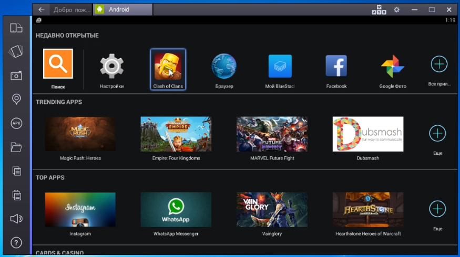Switch to the Добро пож... tab
Image resolution: width=460 pixels, height=257 pixels.
pos(71,9)
